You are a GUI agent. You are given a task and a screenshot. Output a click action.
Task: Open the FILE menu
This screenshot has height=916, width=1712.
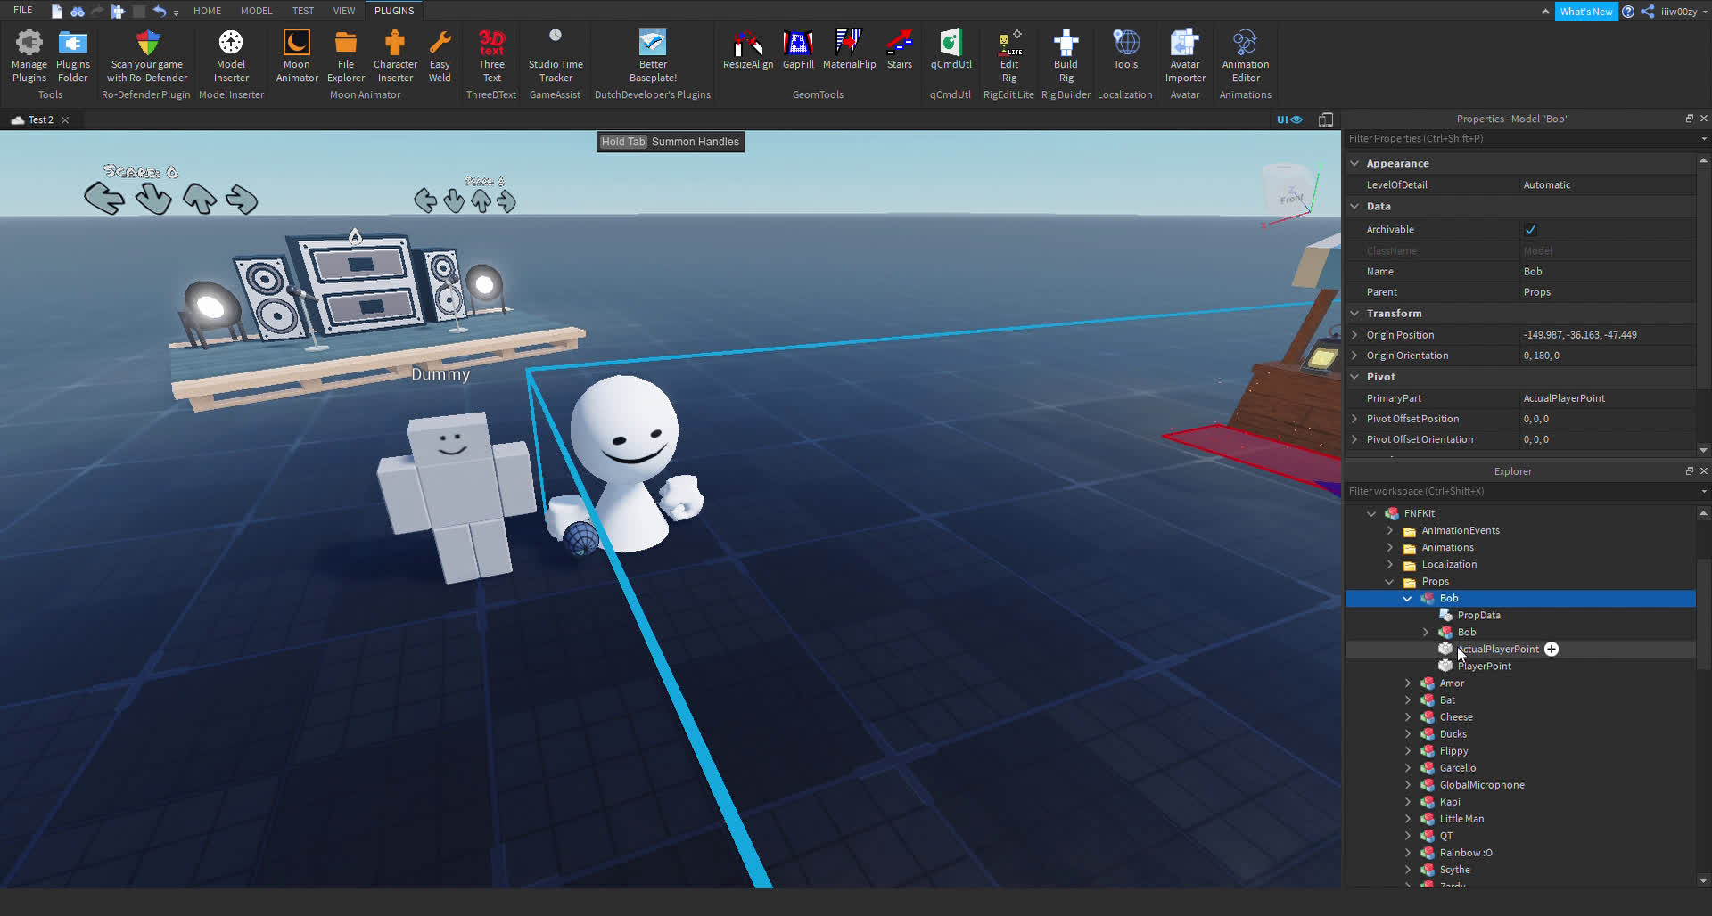click(x=23, y=10)
